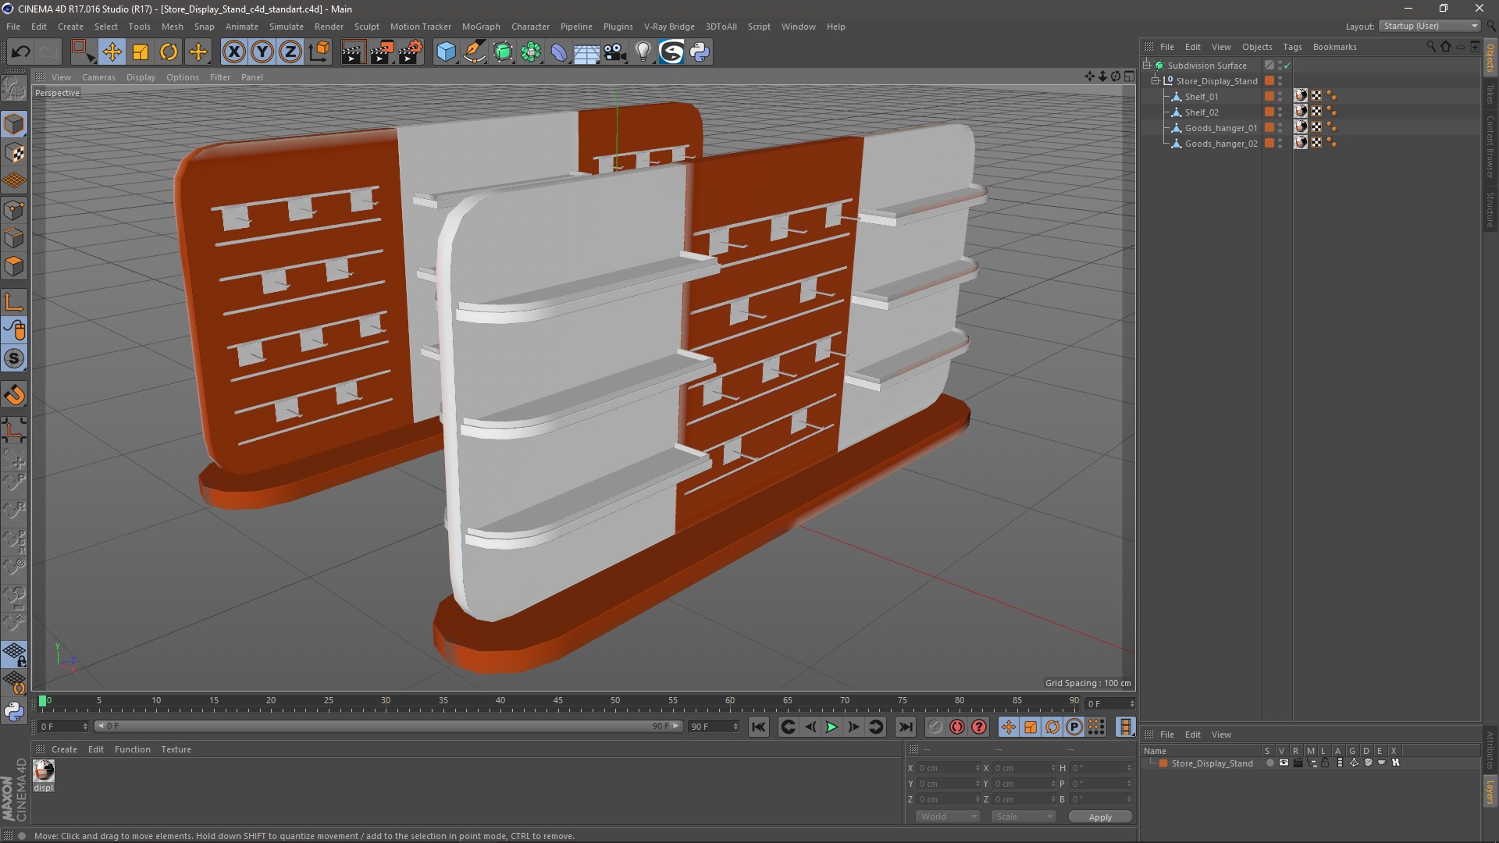Open the World coordinate system dropdown
The height and width of the screenshot is (843, 1499).
coord(948,816)
